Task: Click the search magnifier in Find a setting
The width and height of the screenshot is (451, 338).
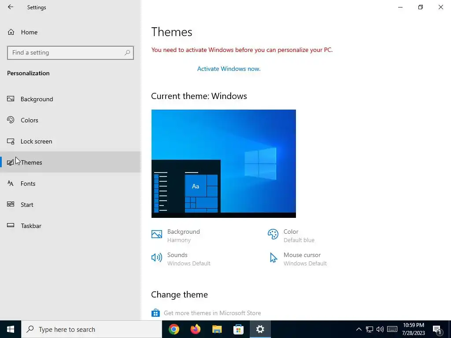Action: pos(127,53)
